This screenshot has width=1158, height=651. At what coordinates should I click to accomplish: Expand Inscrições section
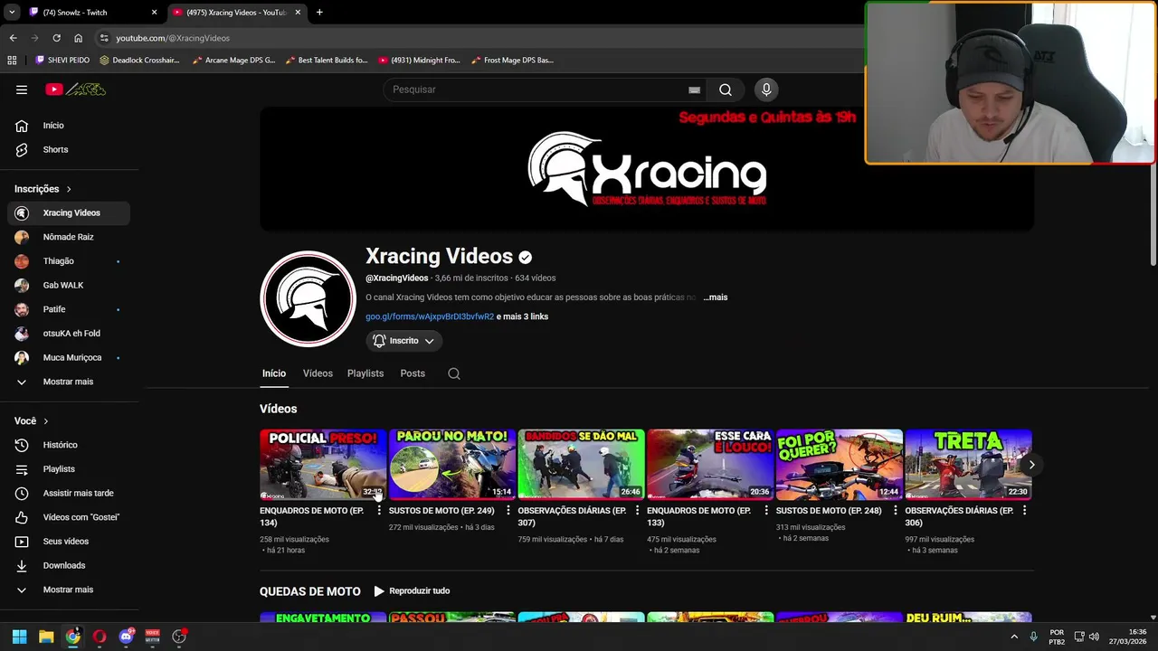[x=43, y=189]
